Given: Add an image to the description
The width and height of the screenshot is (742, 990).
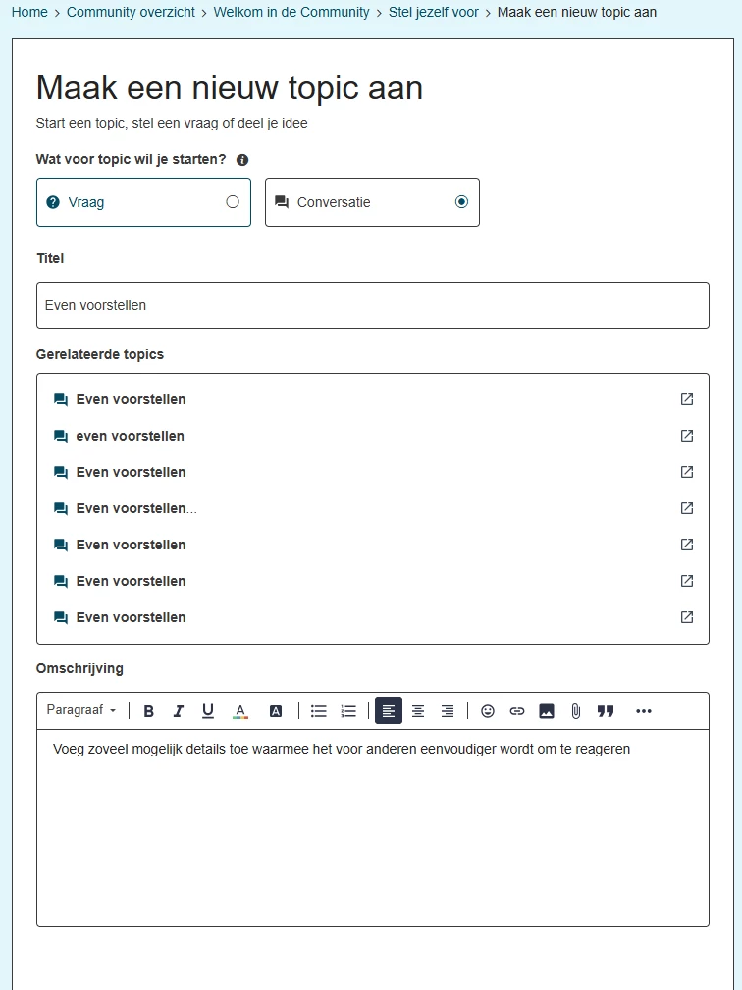Looking at the screenshot, I should pyautogui.click(x=547, y=711).
